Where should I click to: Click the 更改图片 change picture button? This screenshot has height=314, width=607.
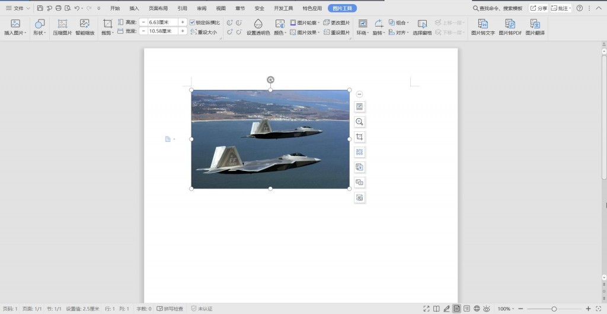coord(337,22)
